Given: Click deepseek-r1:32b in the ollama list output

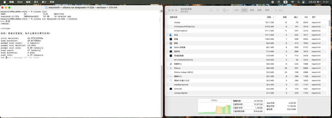Looking at the screenshot, I should pyautogui.click(x=10, y=16).
